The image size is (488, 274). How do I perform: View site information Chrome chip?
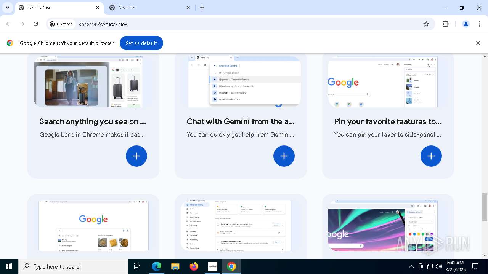[x=61, y=24]
